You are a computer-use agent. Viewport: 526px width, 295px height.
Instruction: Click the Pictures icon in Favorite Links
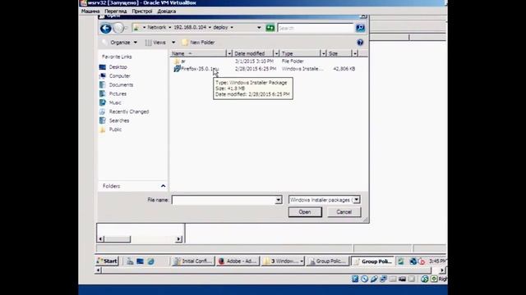103,94
